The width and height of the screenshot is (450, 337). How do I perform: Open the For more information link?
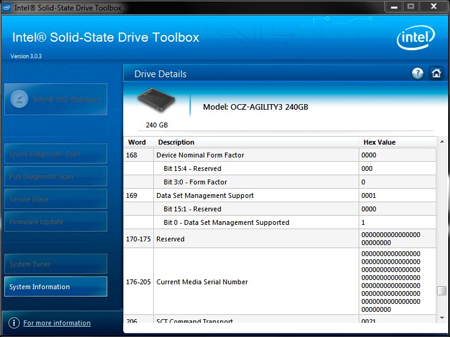pos(57,323)
